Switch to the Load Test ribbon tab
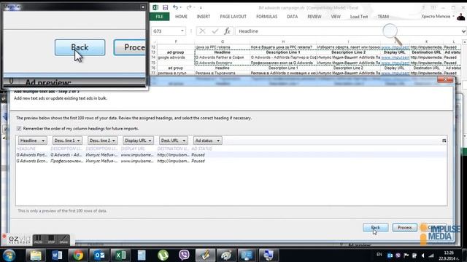The height and width of the screenshot is (262, 467). (359, 17)
